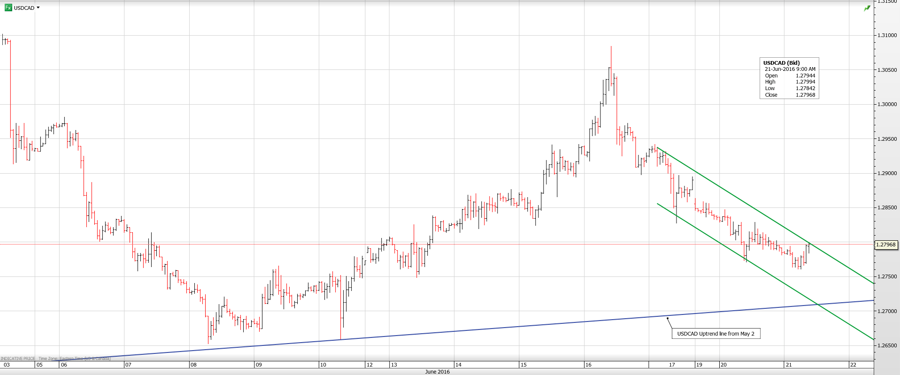Viewport: 900px width, 375px height.
Task: Click the Time Zone Eastern Time label
Action: coord(74,359)
